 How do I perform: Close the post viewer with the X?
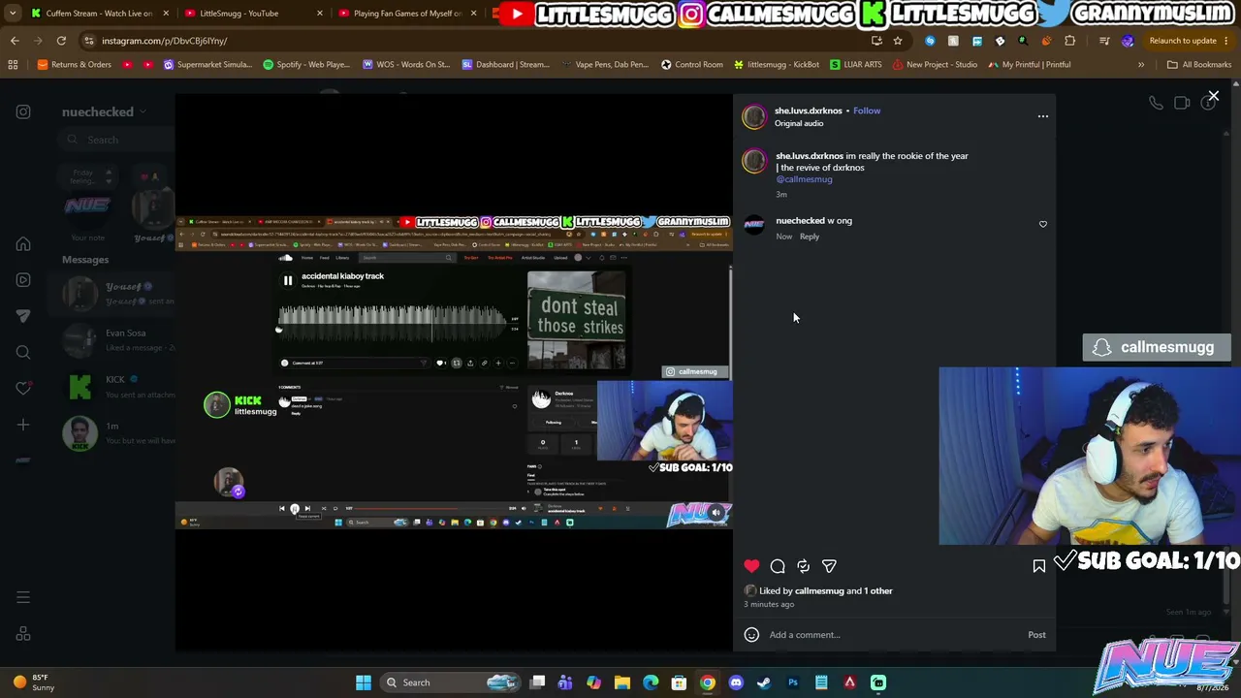click(1213, 96)
